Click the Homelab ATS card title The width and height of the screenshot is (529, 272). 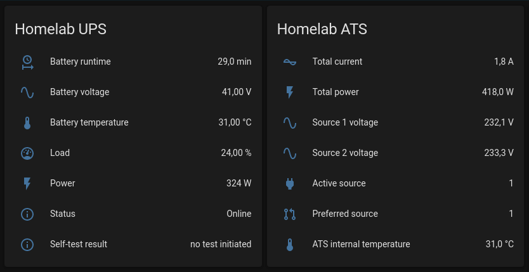(322, 29)
